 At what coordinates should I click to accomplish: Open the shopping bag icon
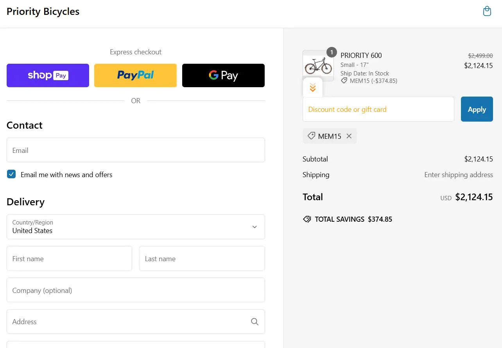pyautogui.click(x=487, y=11)
